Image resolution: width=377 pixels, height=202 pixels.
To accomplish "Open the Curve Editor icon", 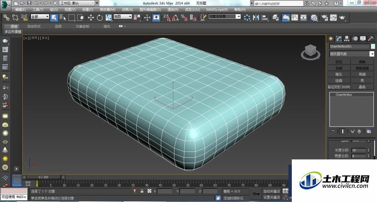I will 295,18.
